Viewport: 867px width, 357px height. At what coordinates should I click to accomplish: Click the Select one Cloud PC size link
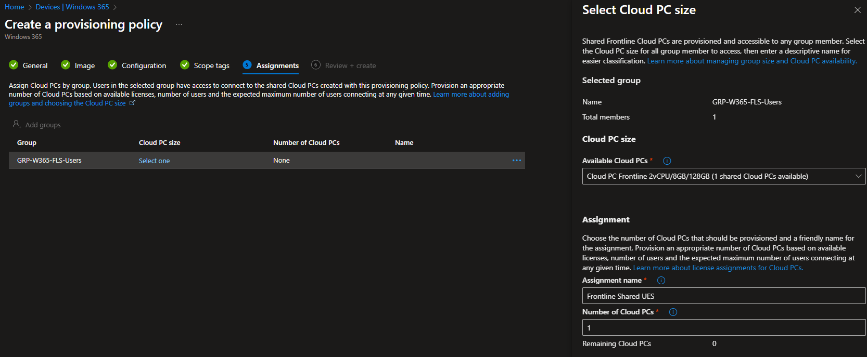[x=154, y=161]
